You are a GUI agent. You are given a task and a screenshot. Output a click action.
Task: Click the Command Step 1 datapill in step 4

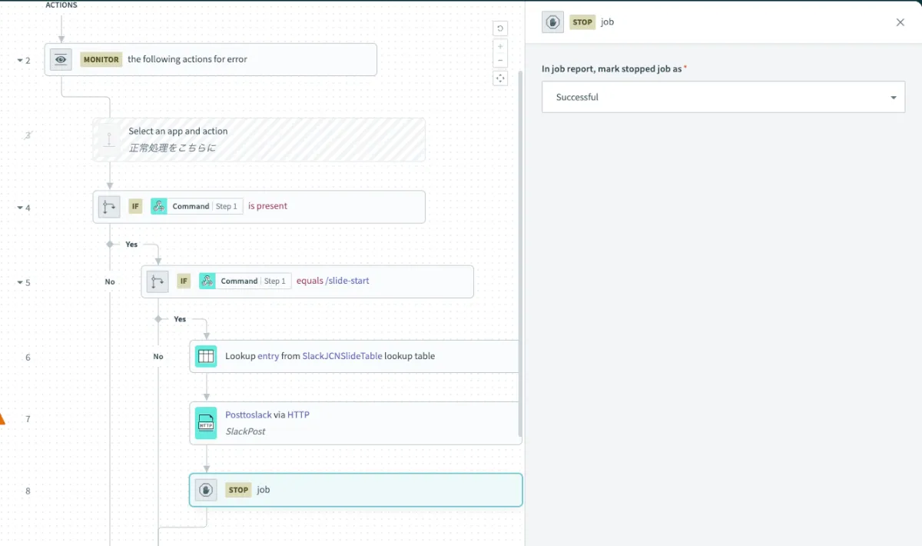[197, 206]
